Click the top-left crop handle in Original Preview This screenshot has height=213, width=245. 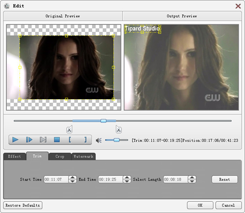[20, 36]
